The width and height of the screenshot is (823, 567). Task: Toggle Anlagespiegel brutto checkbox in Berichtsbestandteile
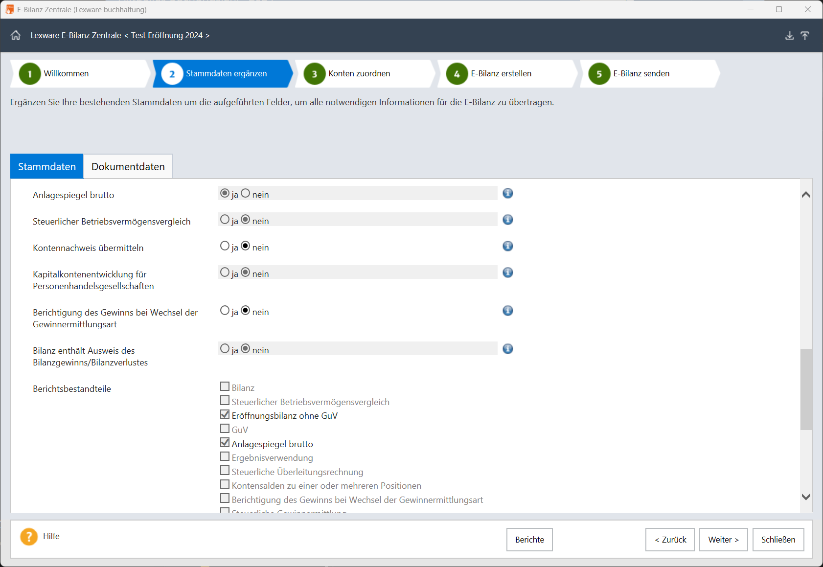tap(225, 443)
